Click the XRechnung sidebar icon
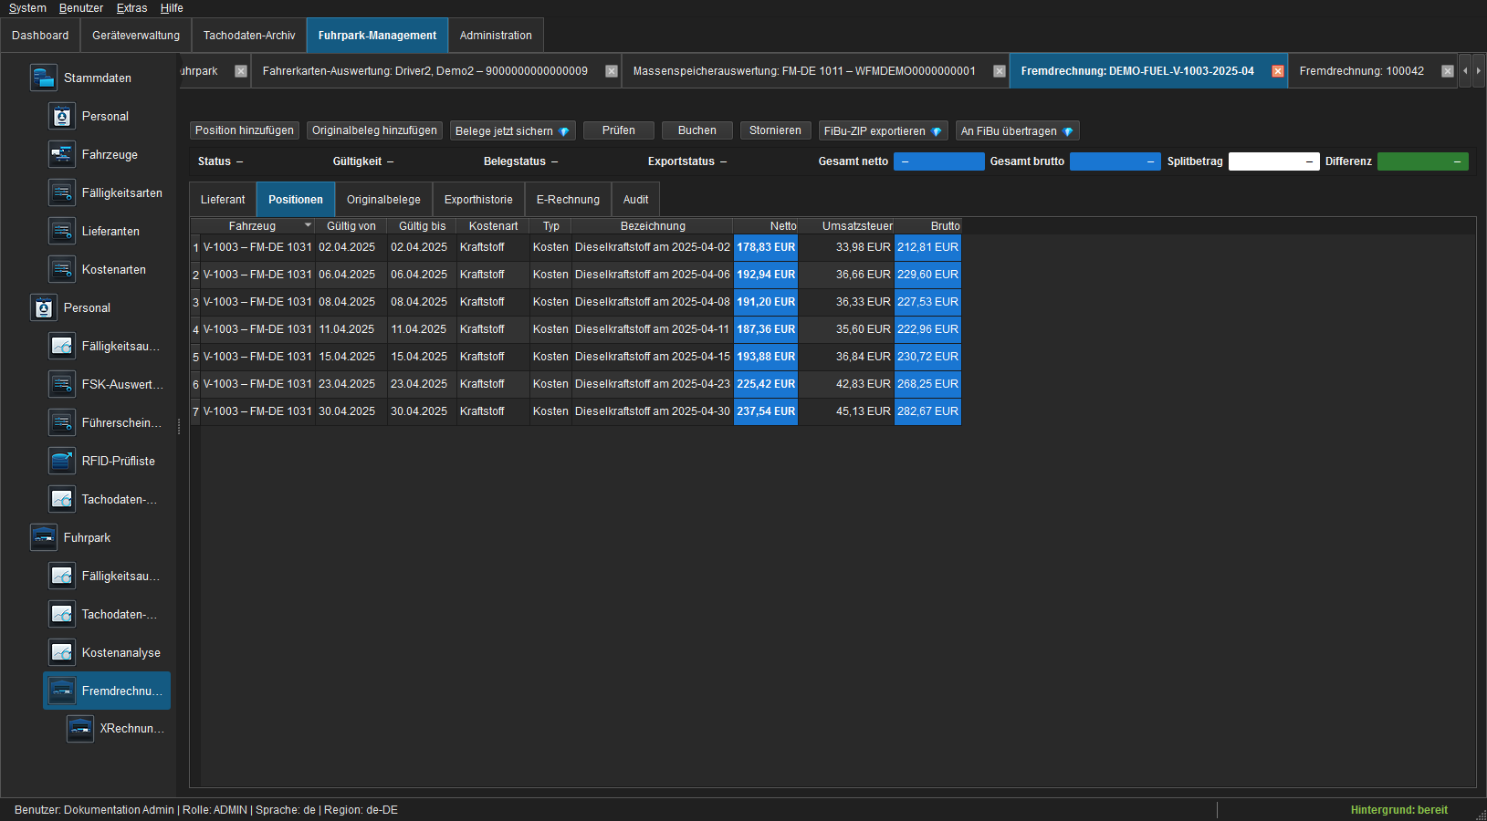The height and width of the screenshot is (821, 1487). tap(80, 728)
